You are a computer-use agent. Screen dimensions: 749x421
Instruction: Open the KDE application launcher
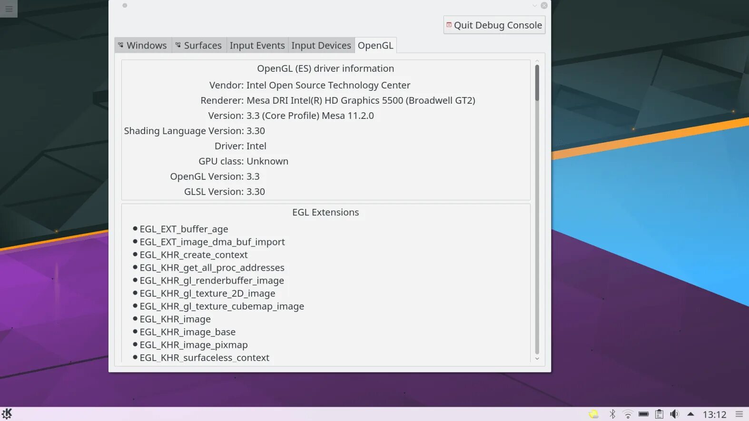7,414
